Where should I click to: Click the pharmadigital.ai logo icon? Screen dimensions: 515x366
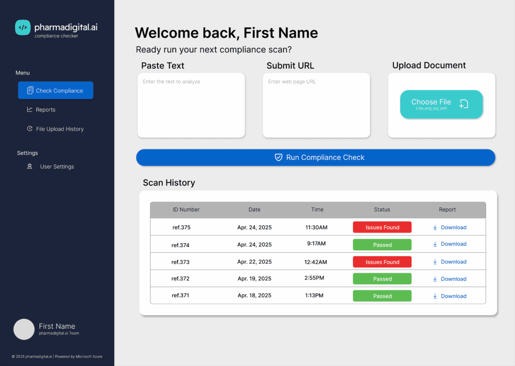click(x=22, y=28)
